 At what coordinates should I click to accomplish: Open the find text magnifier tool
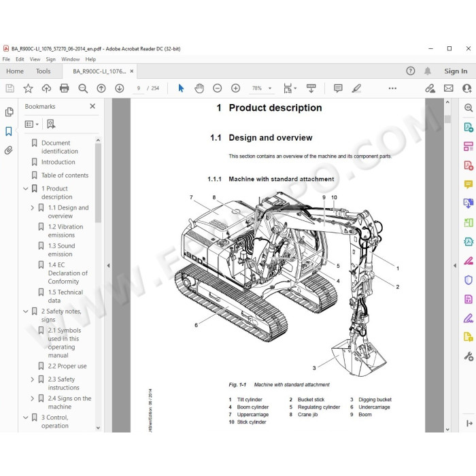83,88
